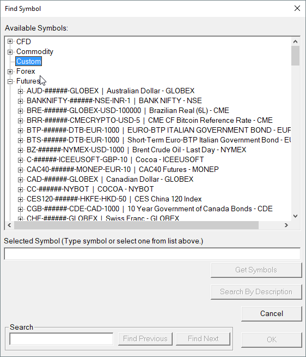This screenshot has width=306, height=357.
Task: Close the Find Symbol dialog
Action: tap(297, 8)
